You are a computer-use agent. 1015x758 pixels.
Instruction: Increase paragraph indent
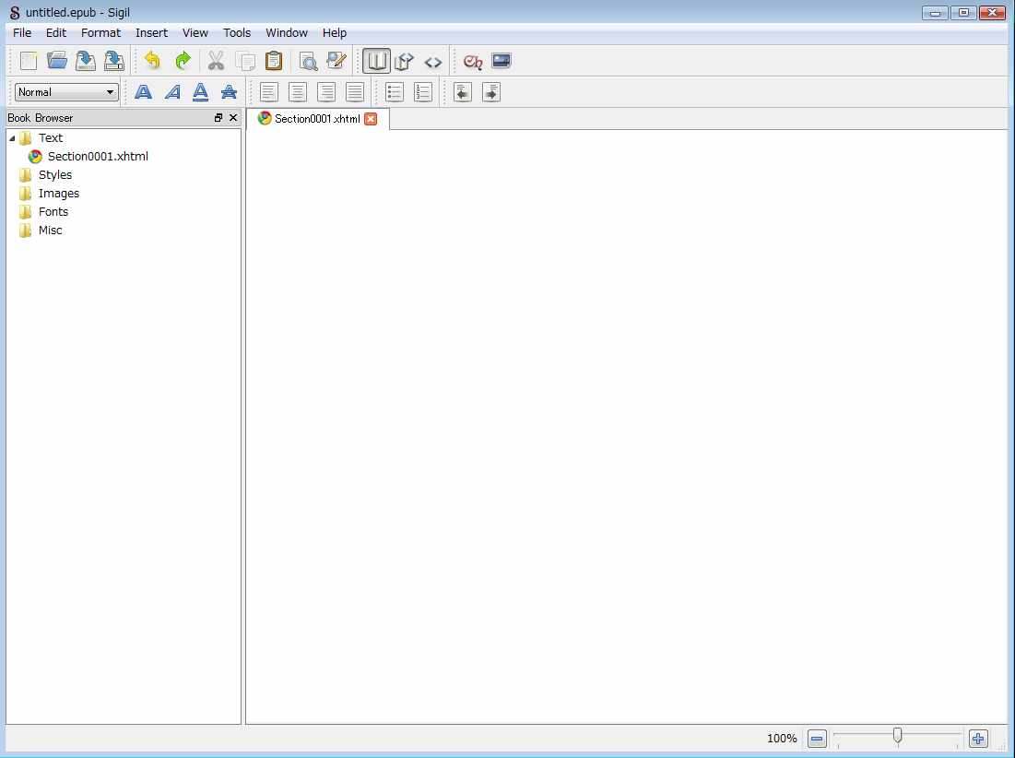[491, 92]
